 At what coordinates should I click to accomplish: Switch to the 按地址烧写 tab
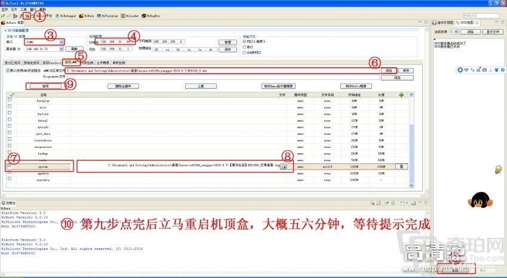pos(32,63)
